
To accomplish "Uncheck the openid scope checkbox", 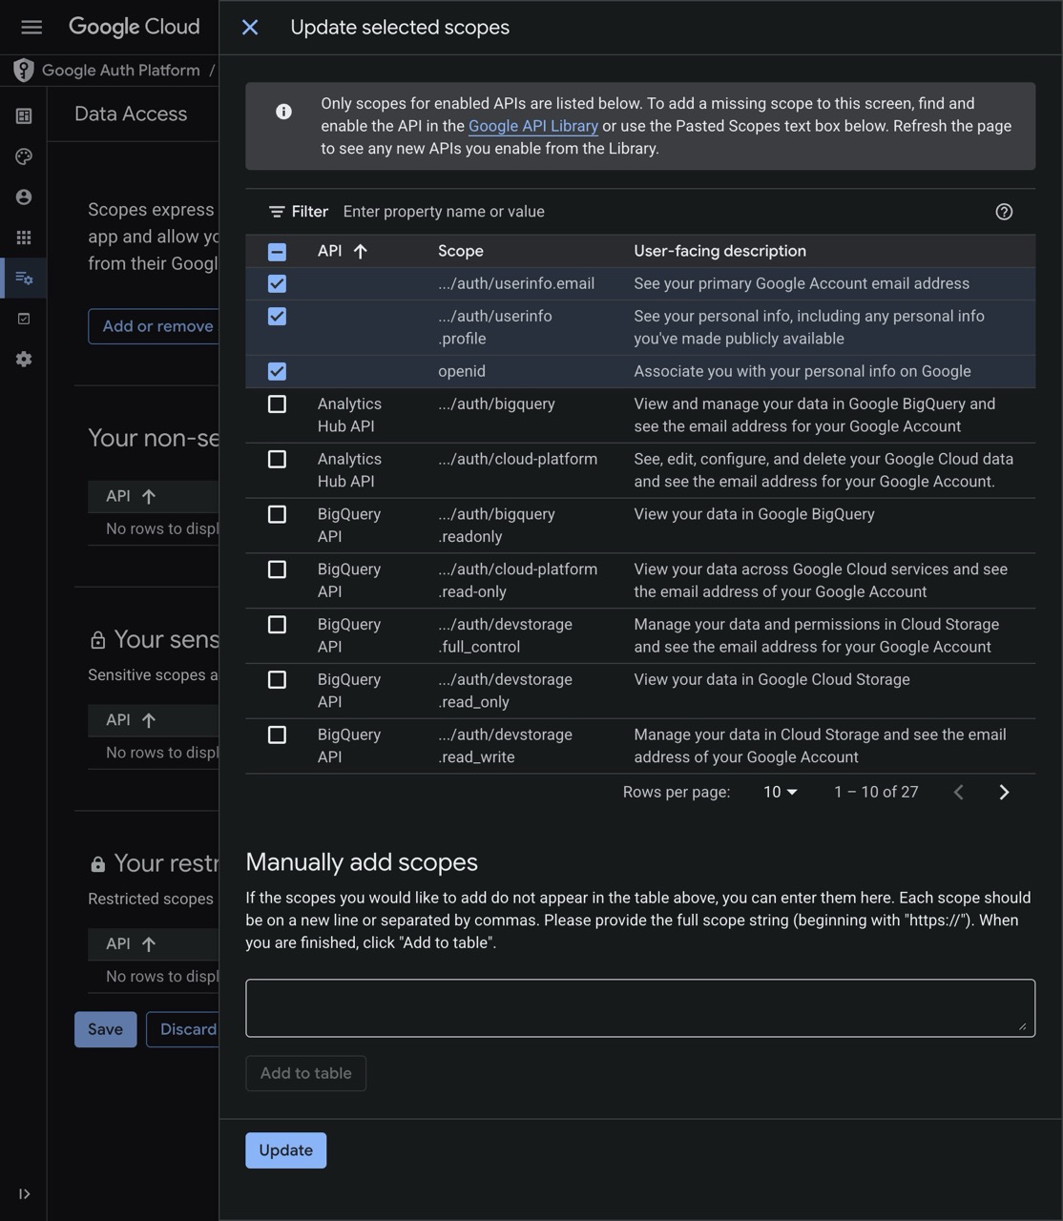I will [277, 371].
